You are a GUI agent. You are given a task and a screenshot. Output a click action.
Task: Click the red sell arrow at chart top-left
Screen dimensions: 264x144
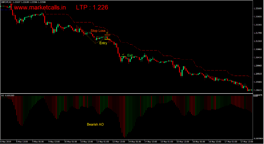[11, 5]
